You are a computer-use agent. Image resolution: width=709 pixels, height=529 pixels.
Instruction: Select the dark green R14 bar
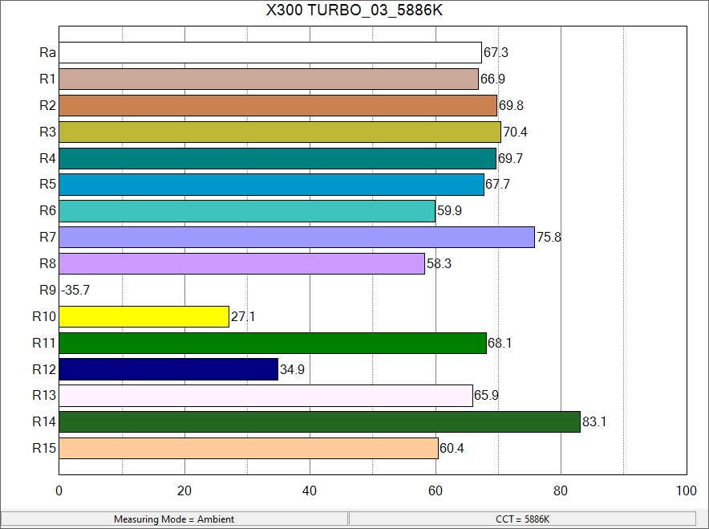319,422
